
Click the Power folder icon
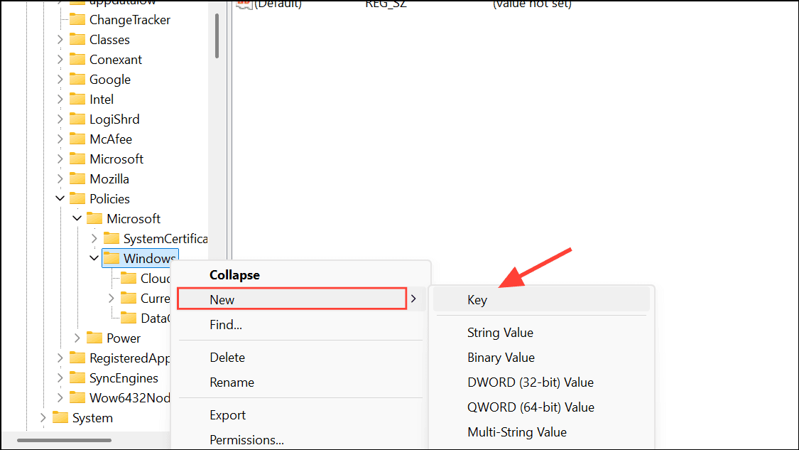tap(94, 338)
